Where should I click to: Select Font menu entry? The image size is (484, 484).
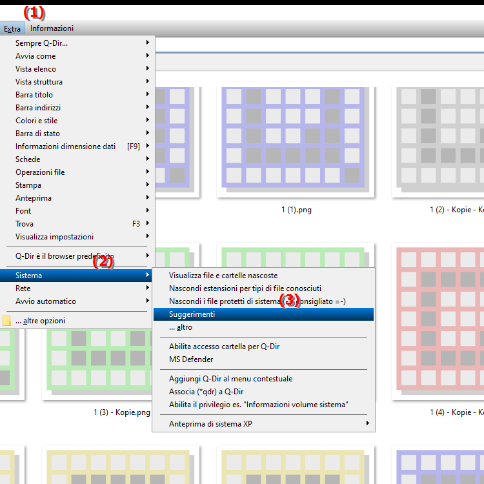tap(77, 211)
